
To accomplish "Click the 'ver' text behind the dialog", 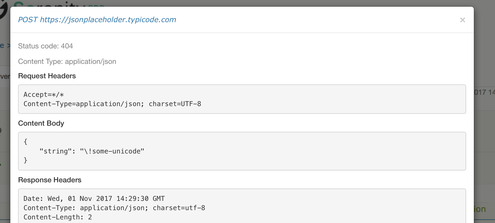I will coord(5,76).
